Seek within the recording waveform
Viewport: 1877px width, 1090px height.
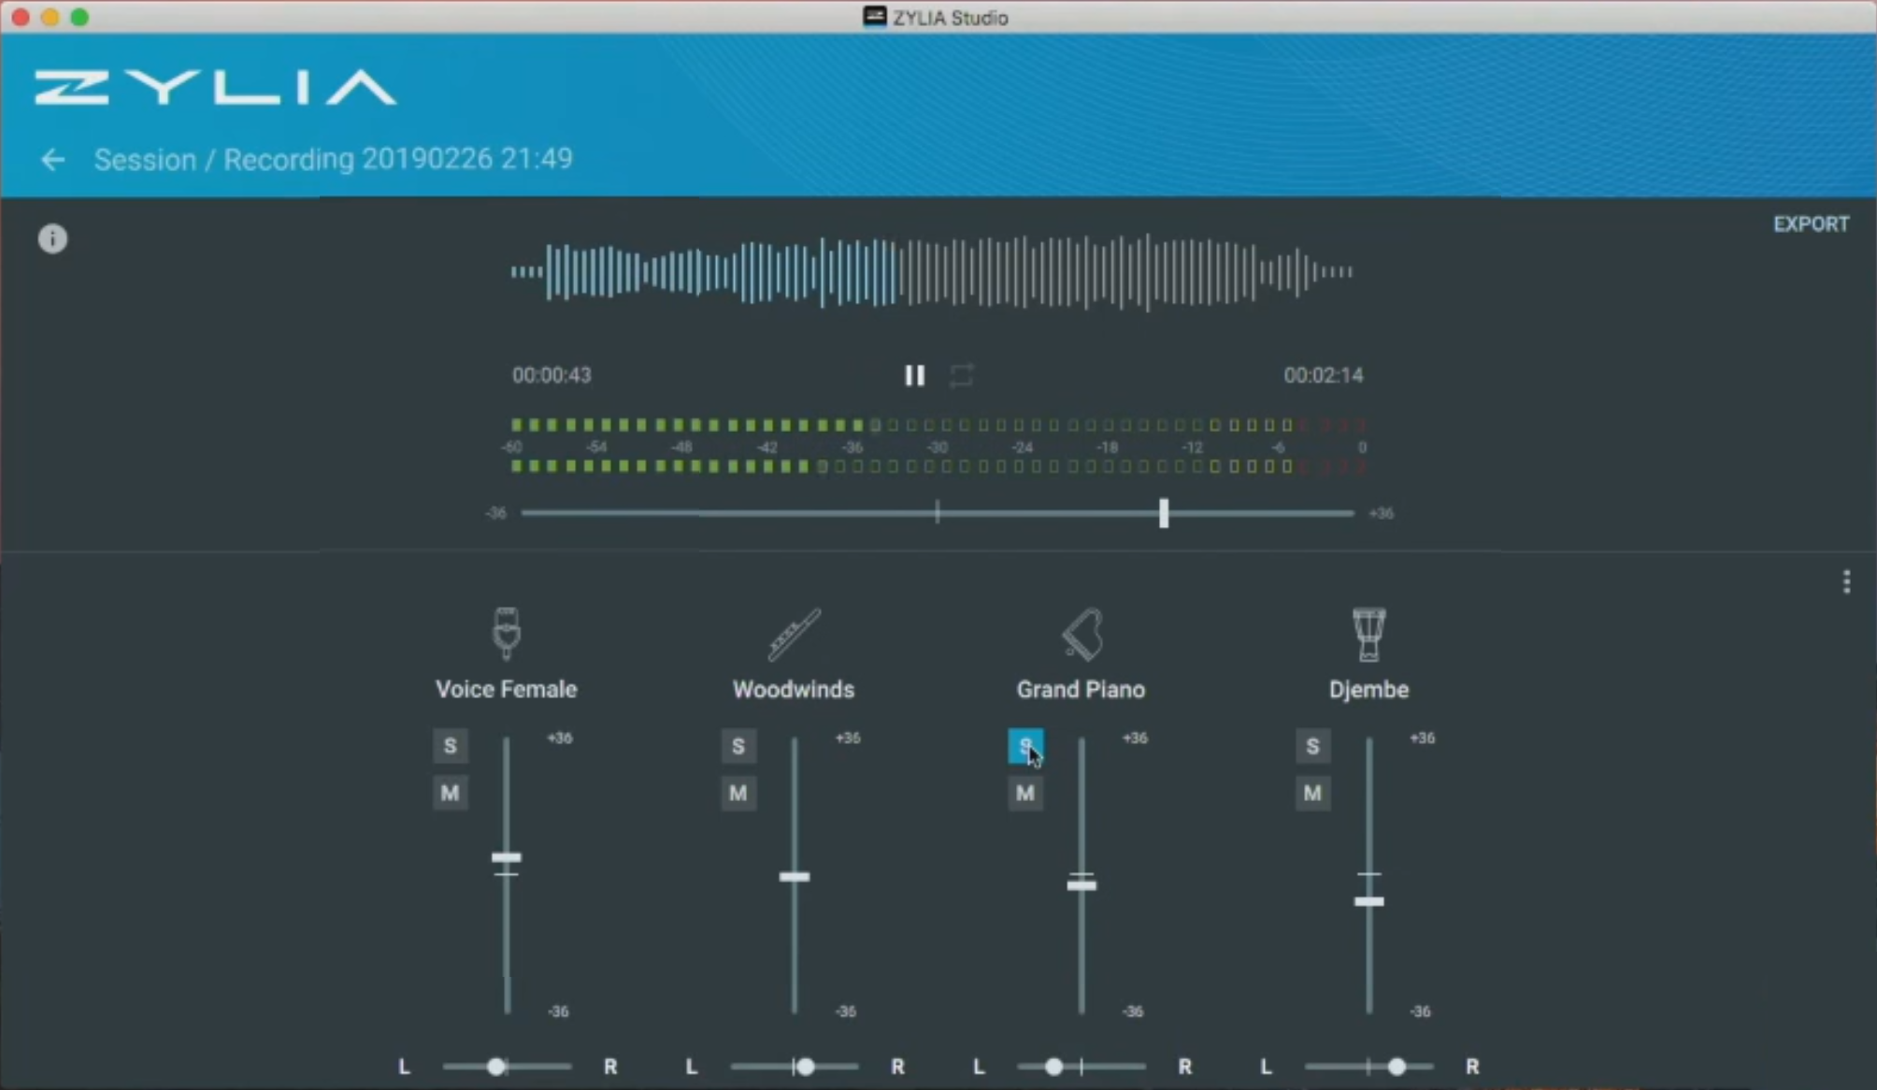(x=931, y=272)
